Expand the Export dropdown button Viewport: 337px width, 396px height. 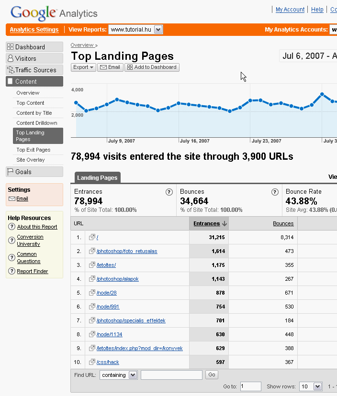click(x=83, y=67)
